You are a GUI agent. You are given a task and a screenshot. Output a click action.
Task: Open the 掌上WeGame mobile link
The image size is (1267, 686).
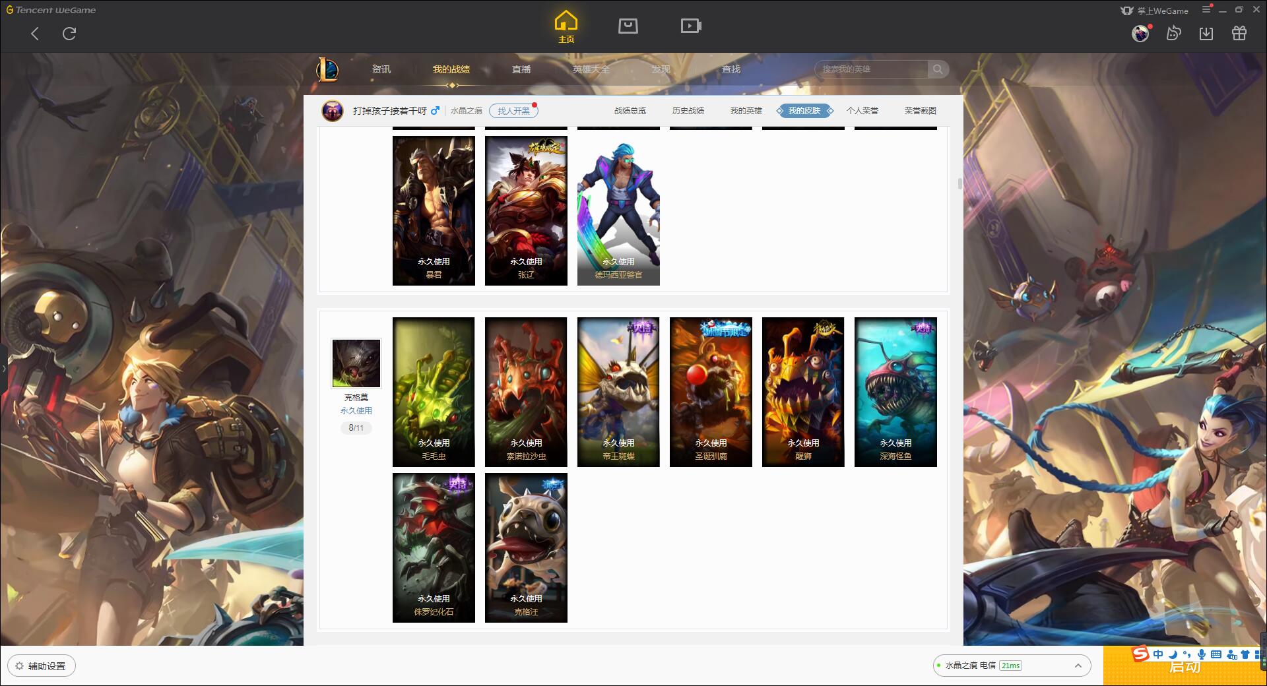1155,11
